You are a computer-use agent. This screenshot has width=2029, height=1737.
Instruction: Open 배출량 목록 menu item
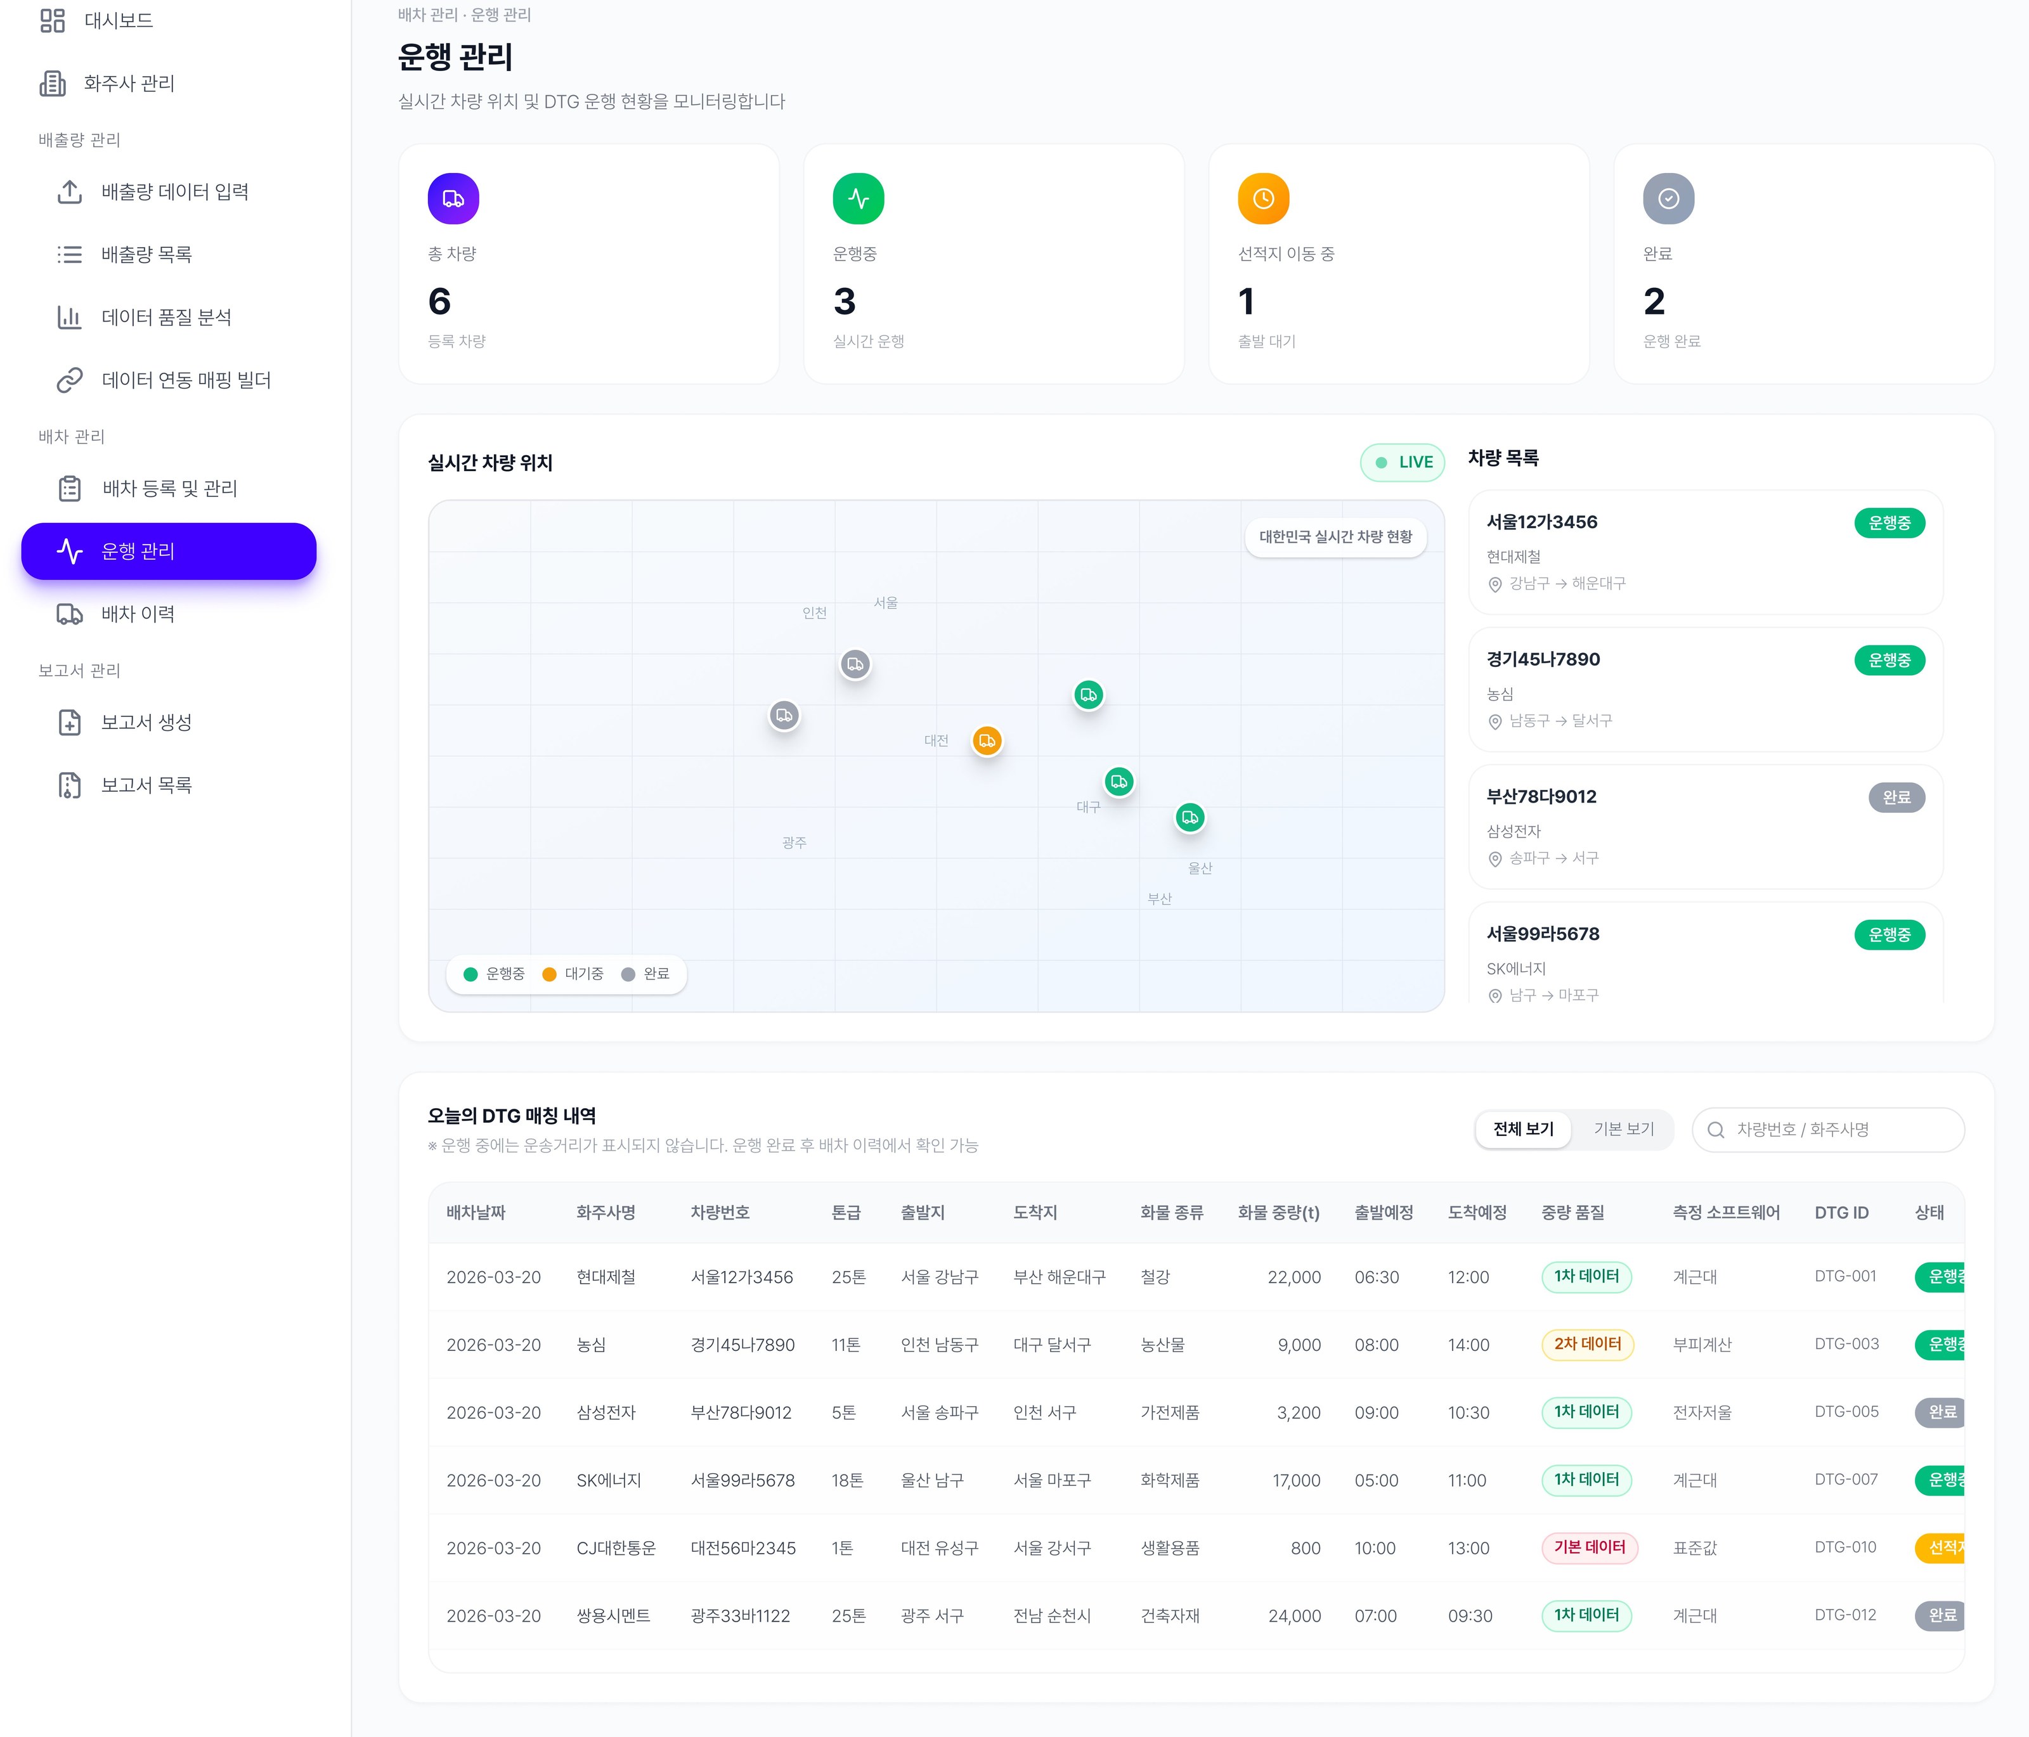point(169,255)
